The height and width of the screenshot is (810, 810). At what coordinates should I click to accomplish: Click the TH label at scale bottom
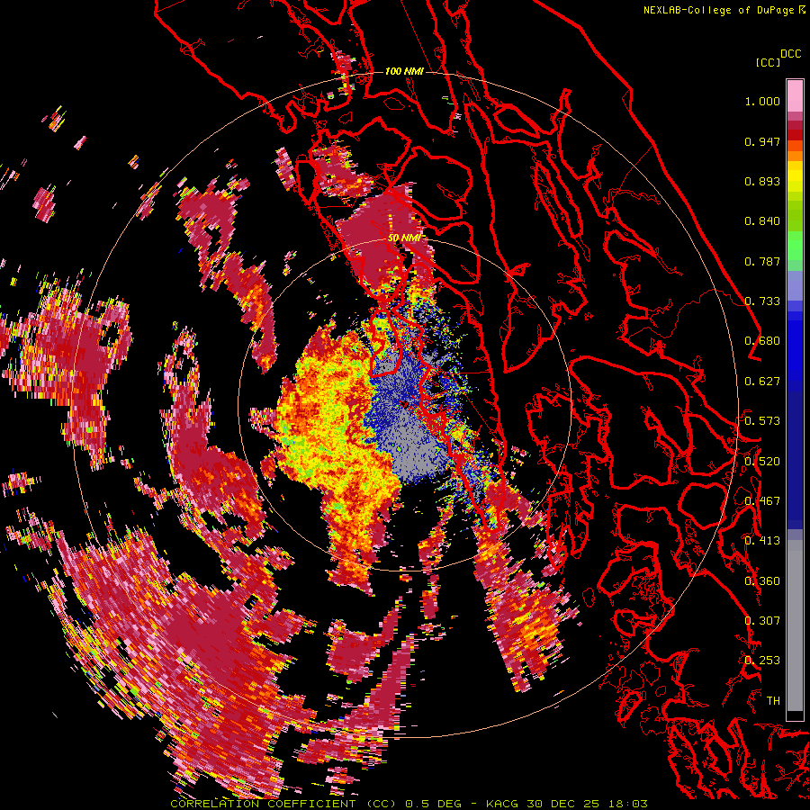coord(773,701)
